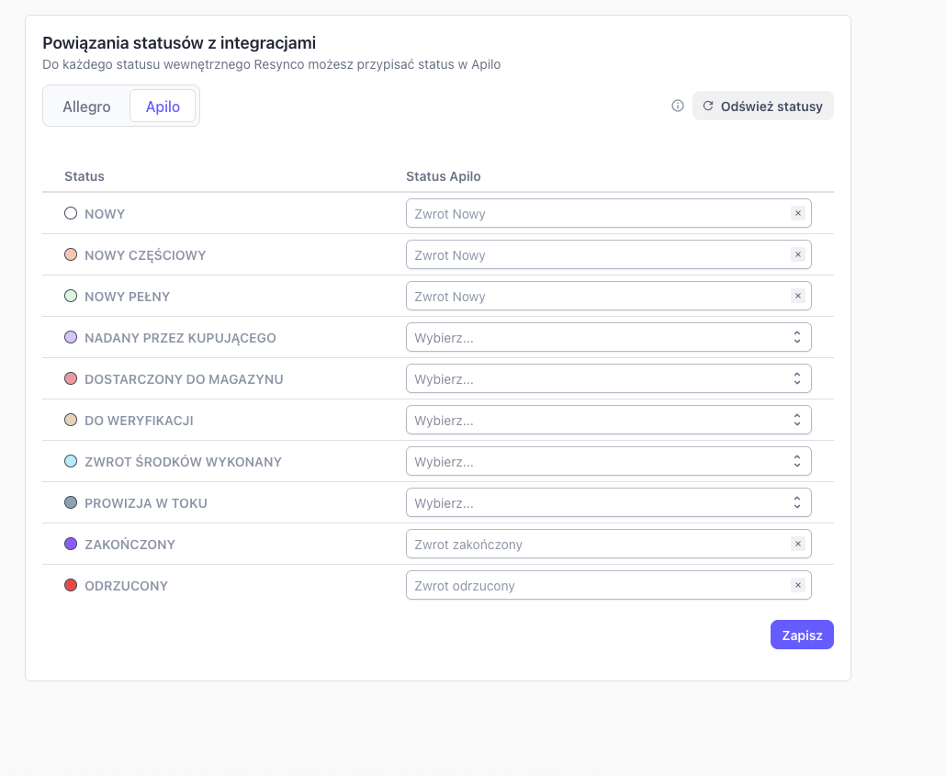Open dropdown for NADANY PRZEZ KUPUJĄCEGO
946x776 pixels.
point(609,337)
